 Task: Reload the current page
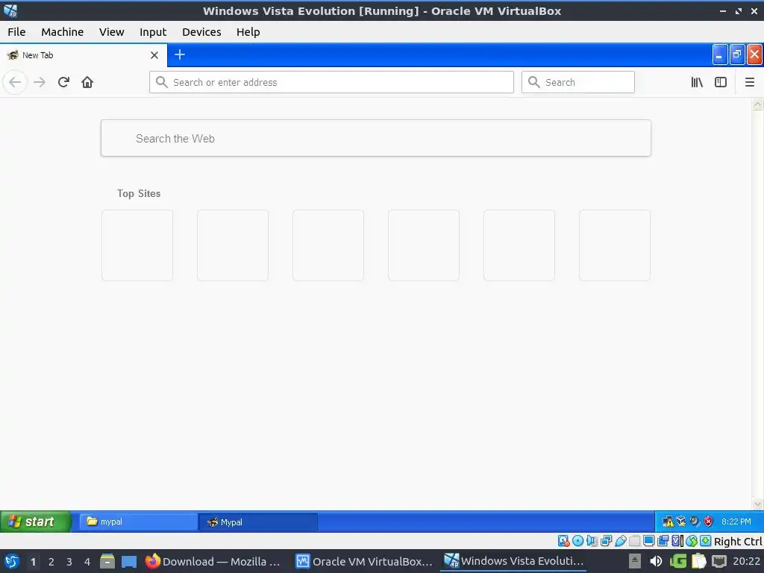(63, 82)
